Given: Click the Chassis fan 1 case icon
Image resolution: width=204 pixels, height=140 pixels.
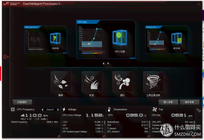Looking at the screenshot, I should pyautogui.click(x=176, y=38).
